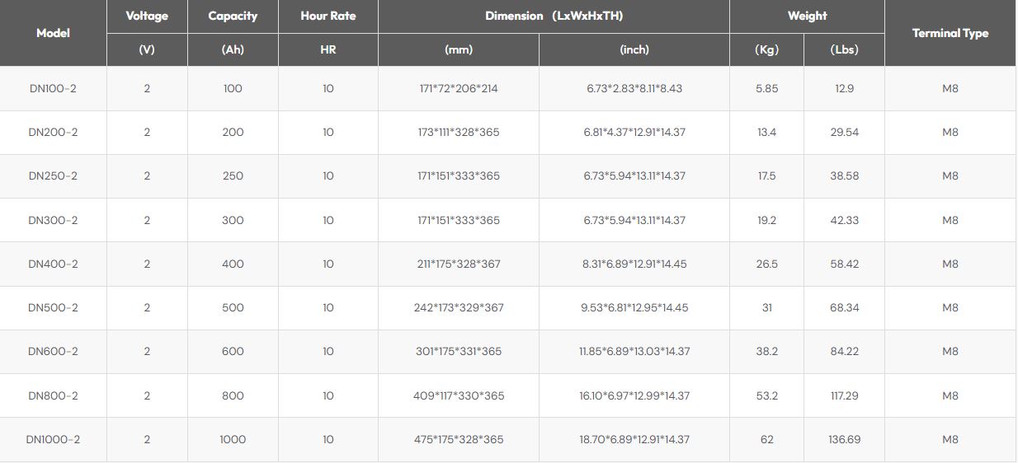Click the (Lbs) sub-header
Screen dimensions: 1018x463
[x=844, y=49]
